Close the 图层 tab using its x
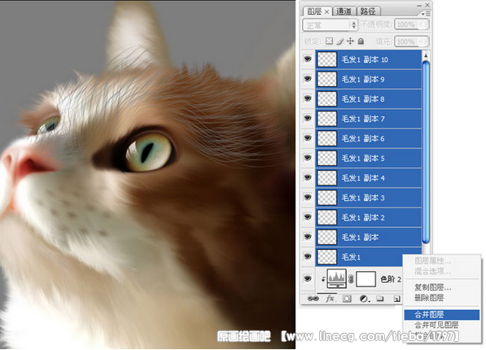 pyautogui.click(x=326, y=11)
